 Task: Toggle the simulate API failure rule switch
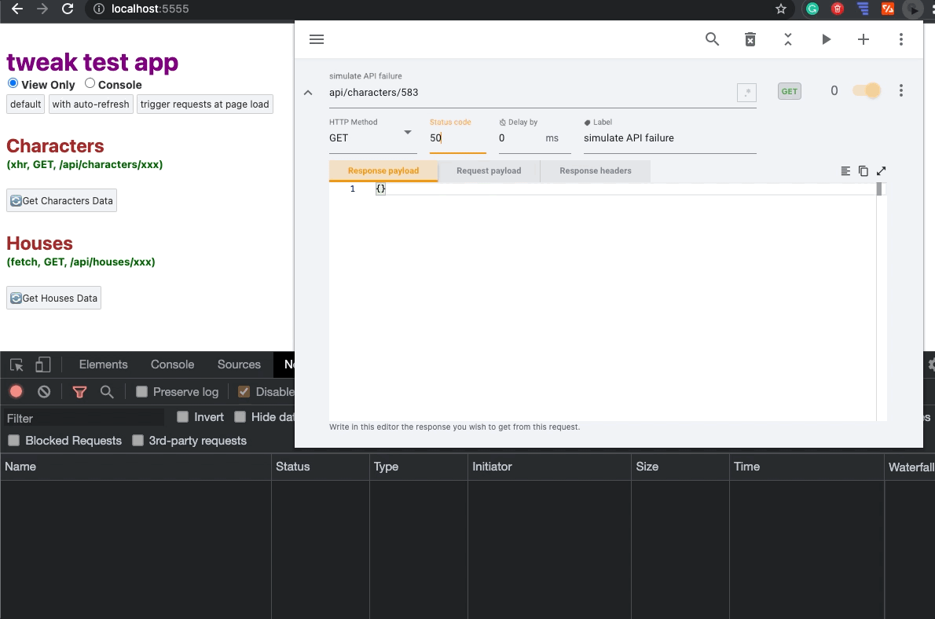coord(867,91)
